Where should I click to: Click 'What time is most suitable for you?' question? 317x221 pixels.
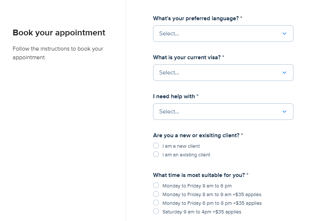199,175
